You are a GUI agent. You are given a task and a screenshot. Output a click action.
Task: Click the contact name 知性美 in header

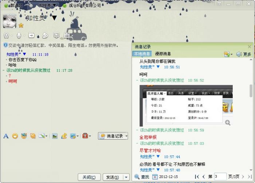[x=36, y=18]
